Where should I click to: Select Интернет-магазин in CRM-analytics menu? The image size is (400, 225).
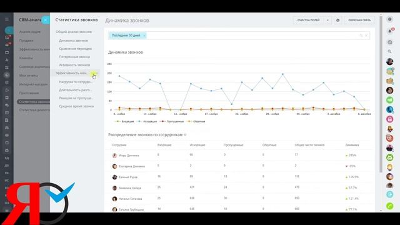coord(33,84)
